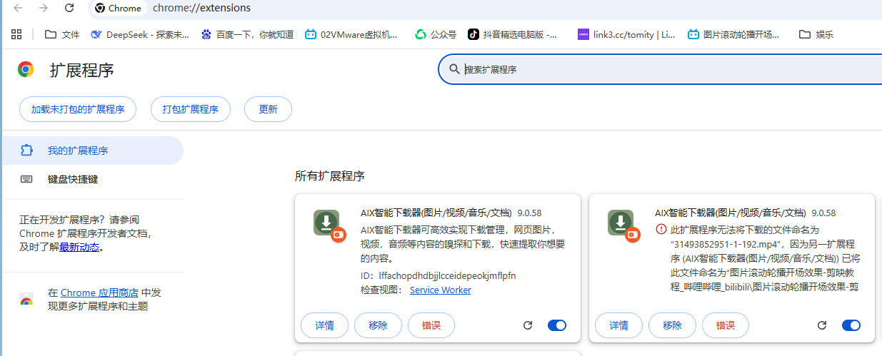Reload the first AIX智能下载器 extension
Viewport: 882px width, 356px height.
[528, 325]
